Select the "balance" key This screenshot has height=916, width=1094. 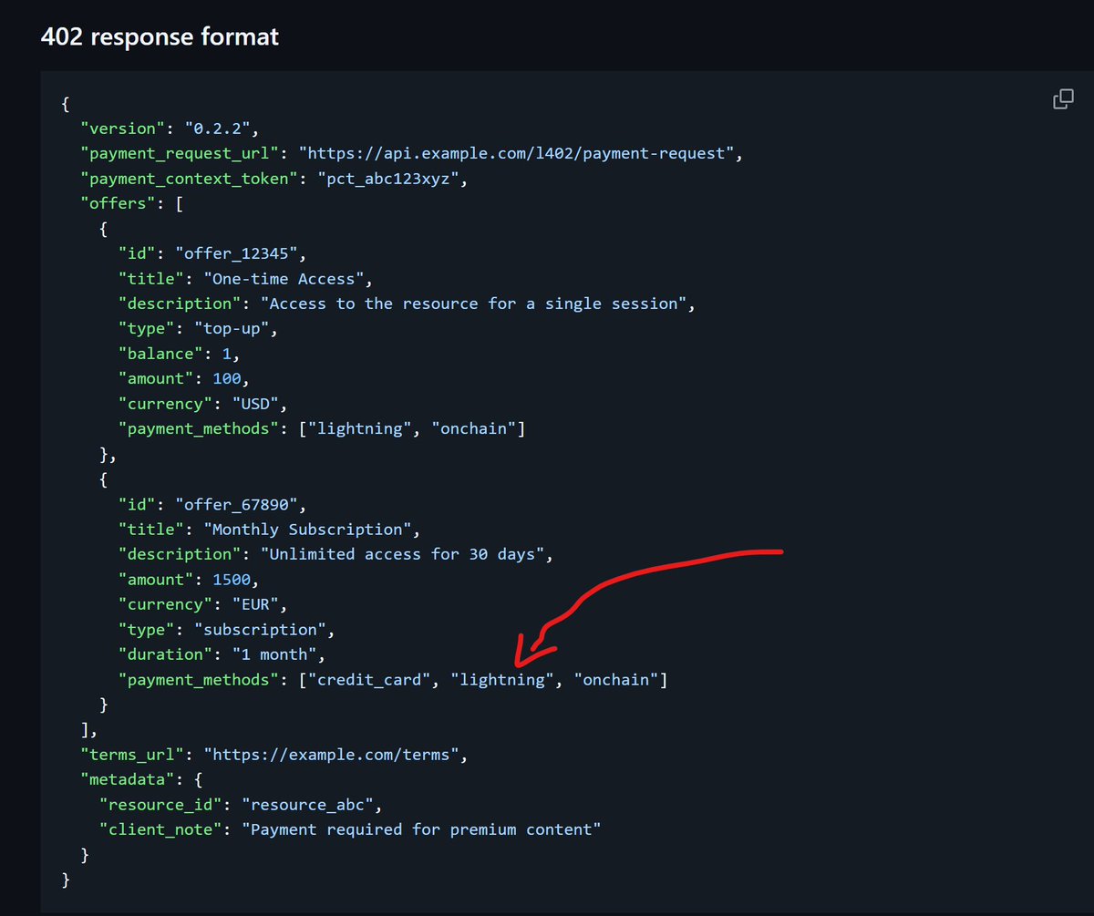160,354
